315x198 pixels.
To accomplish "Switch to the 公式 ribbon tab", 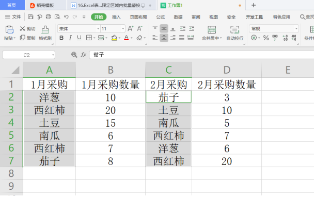I will coord(160,17).
